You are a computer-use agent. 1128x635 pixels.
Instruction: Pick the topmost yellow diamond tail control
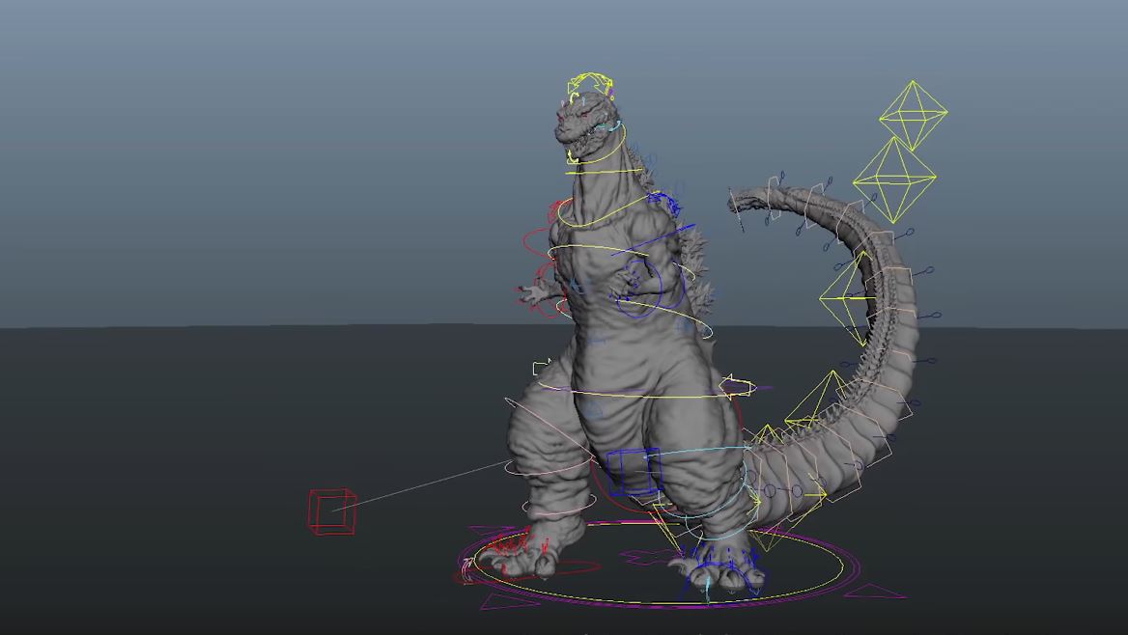tap(913, 115)
